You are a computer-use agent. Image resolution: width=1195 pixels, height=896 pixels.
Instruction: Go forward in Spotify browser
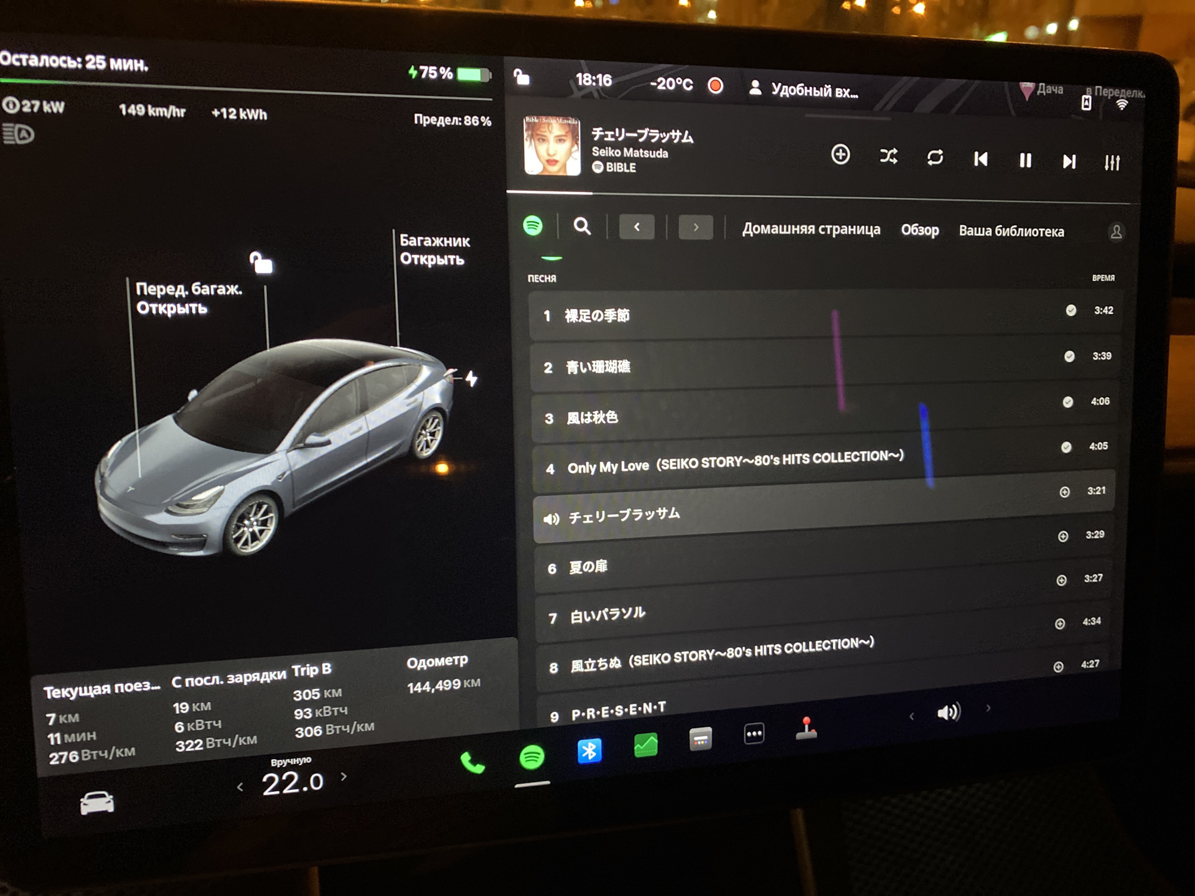(x=696, y=228)
